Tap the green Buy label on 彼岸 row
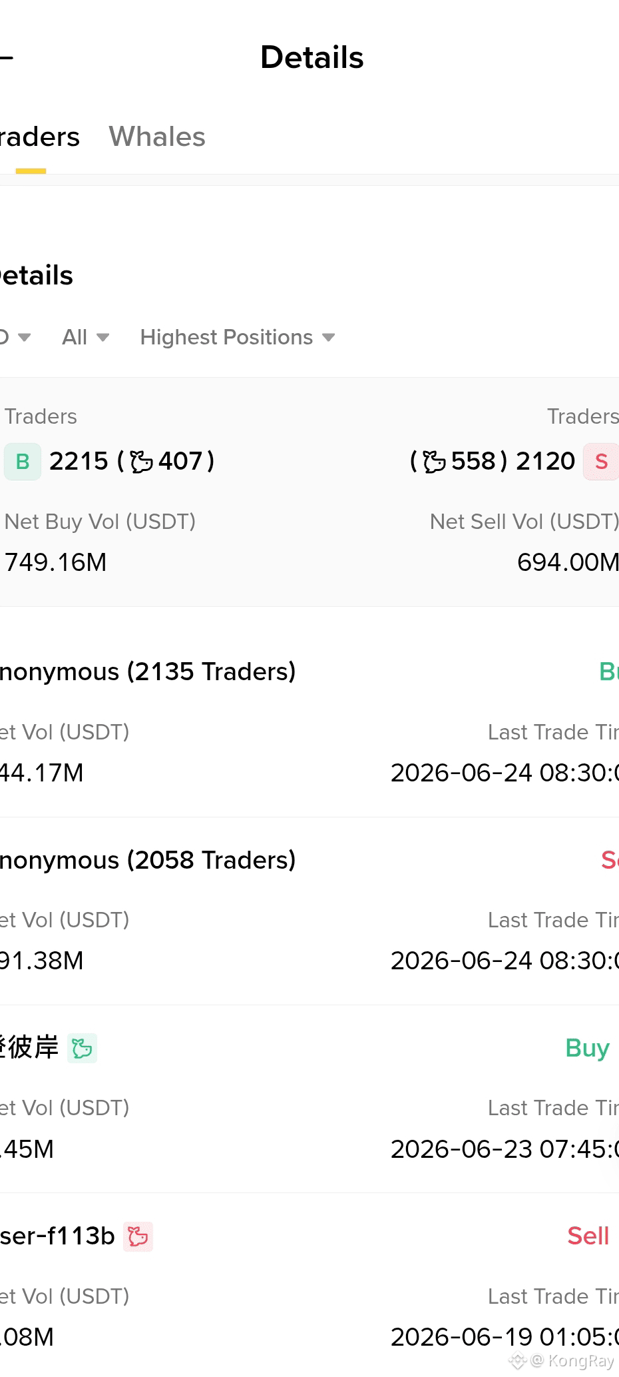Screen dimensions: 619x1377 (x=587, y=1048)
